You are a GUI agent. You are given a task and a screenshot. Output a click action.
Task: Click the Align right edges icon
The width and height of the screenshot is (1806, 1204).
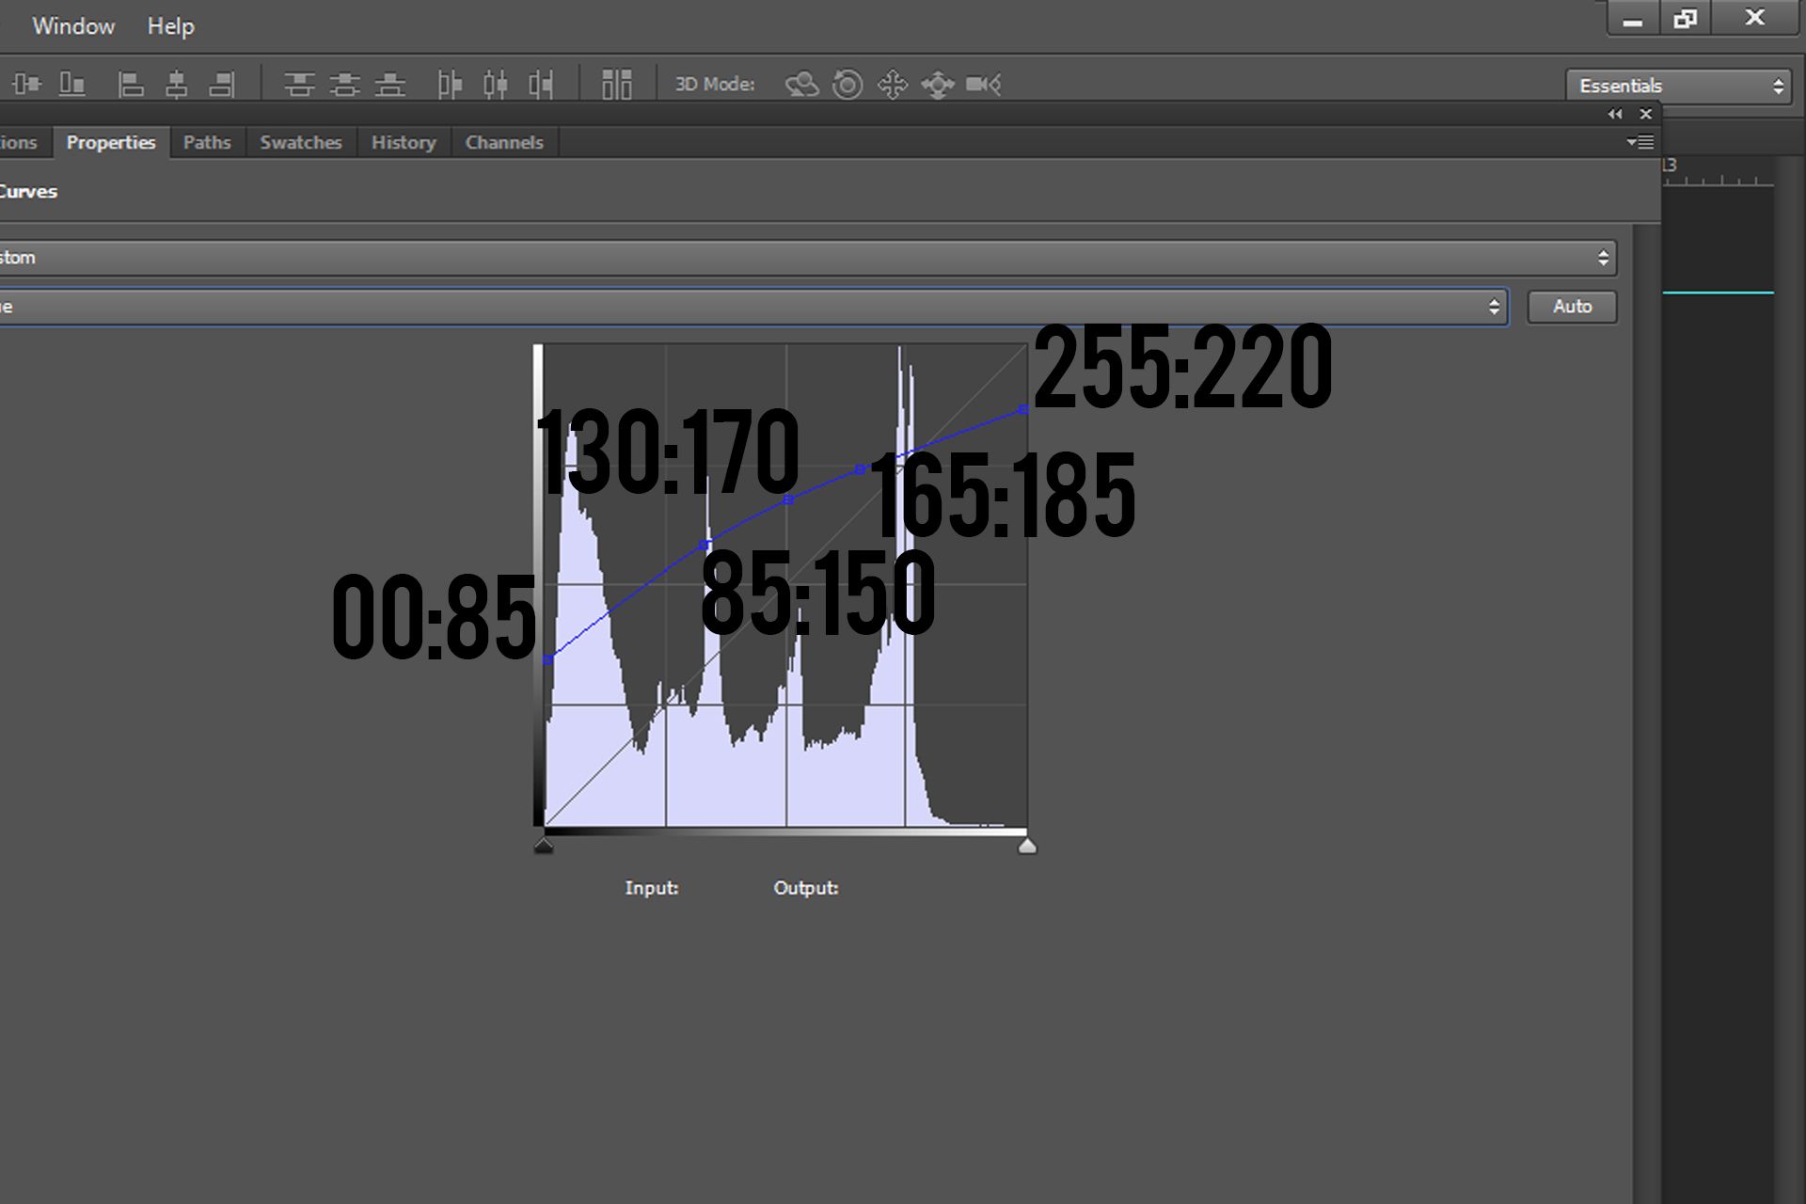pos(222,85)
